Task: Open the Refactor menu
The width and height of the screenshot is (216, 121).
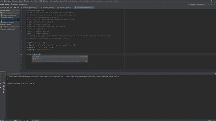Action: (27, 1)
